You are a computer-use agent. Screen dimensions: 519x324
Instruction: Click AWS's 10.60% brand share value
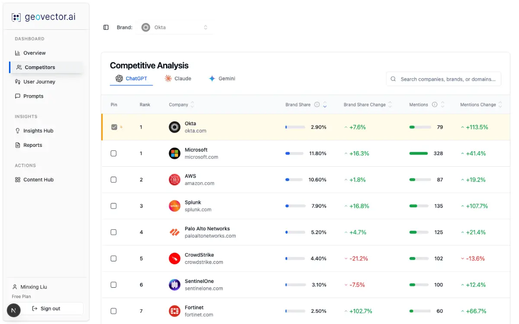[317, 180]
